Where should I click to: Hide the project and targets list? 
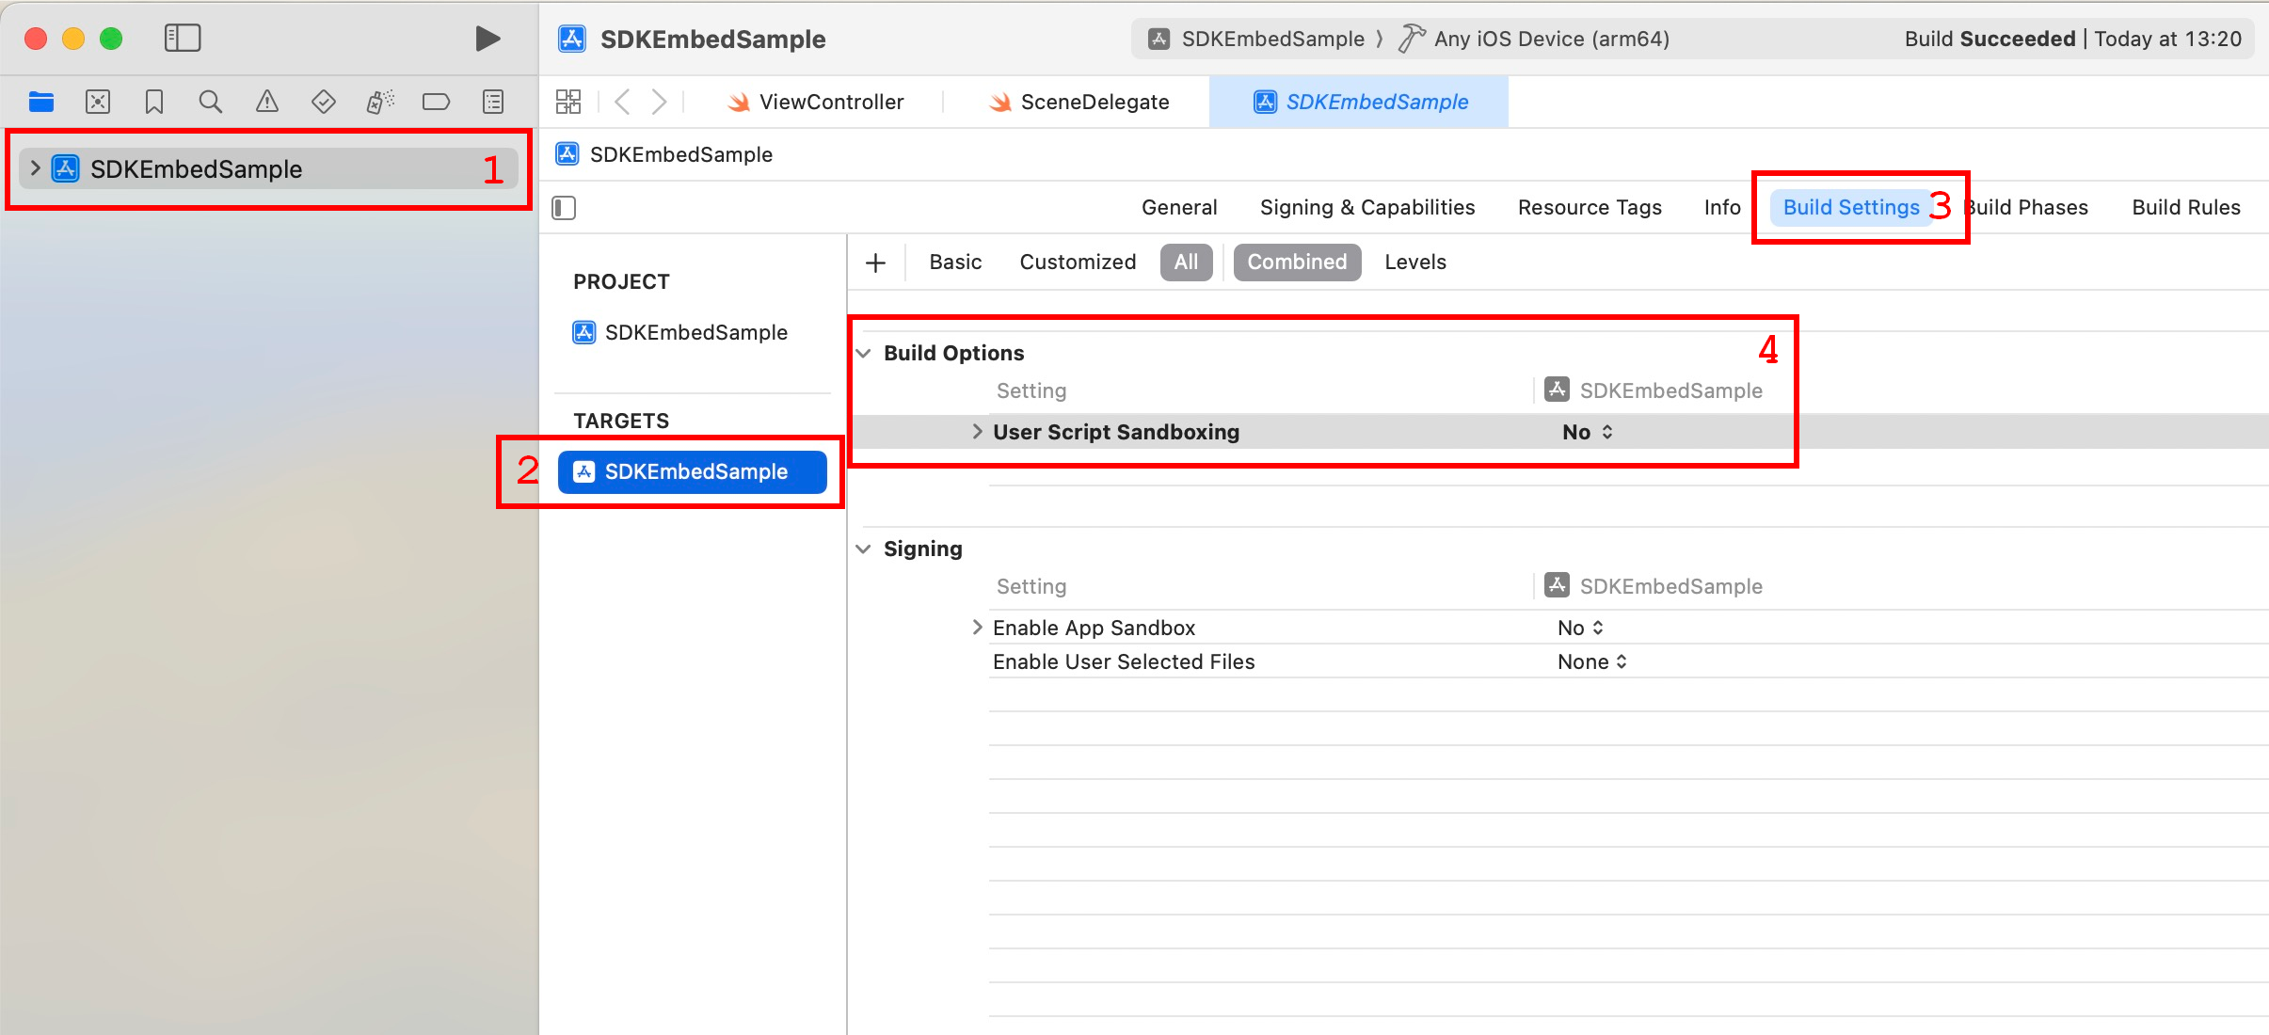(564, 207)
